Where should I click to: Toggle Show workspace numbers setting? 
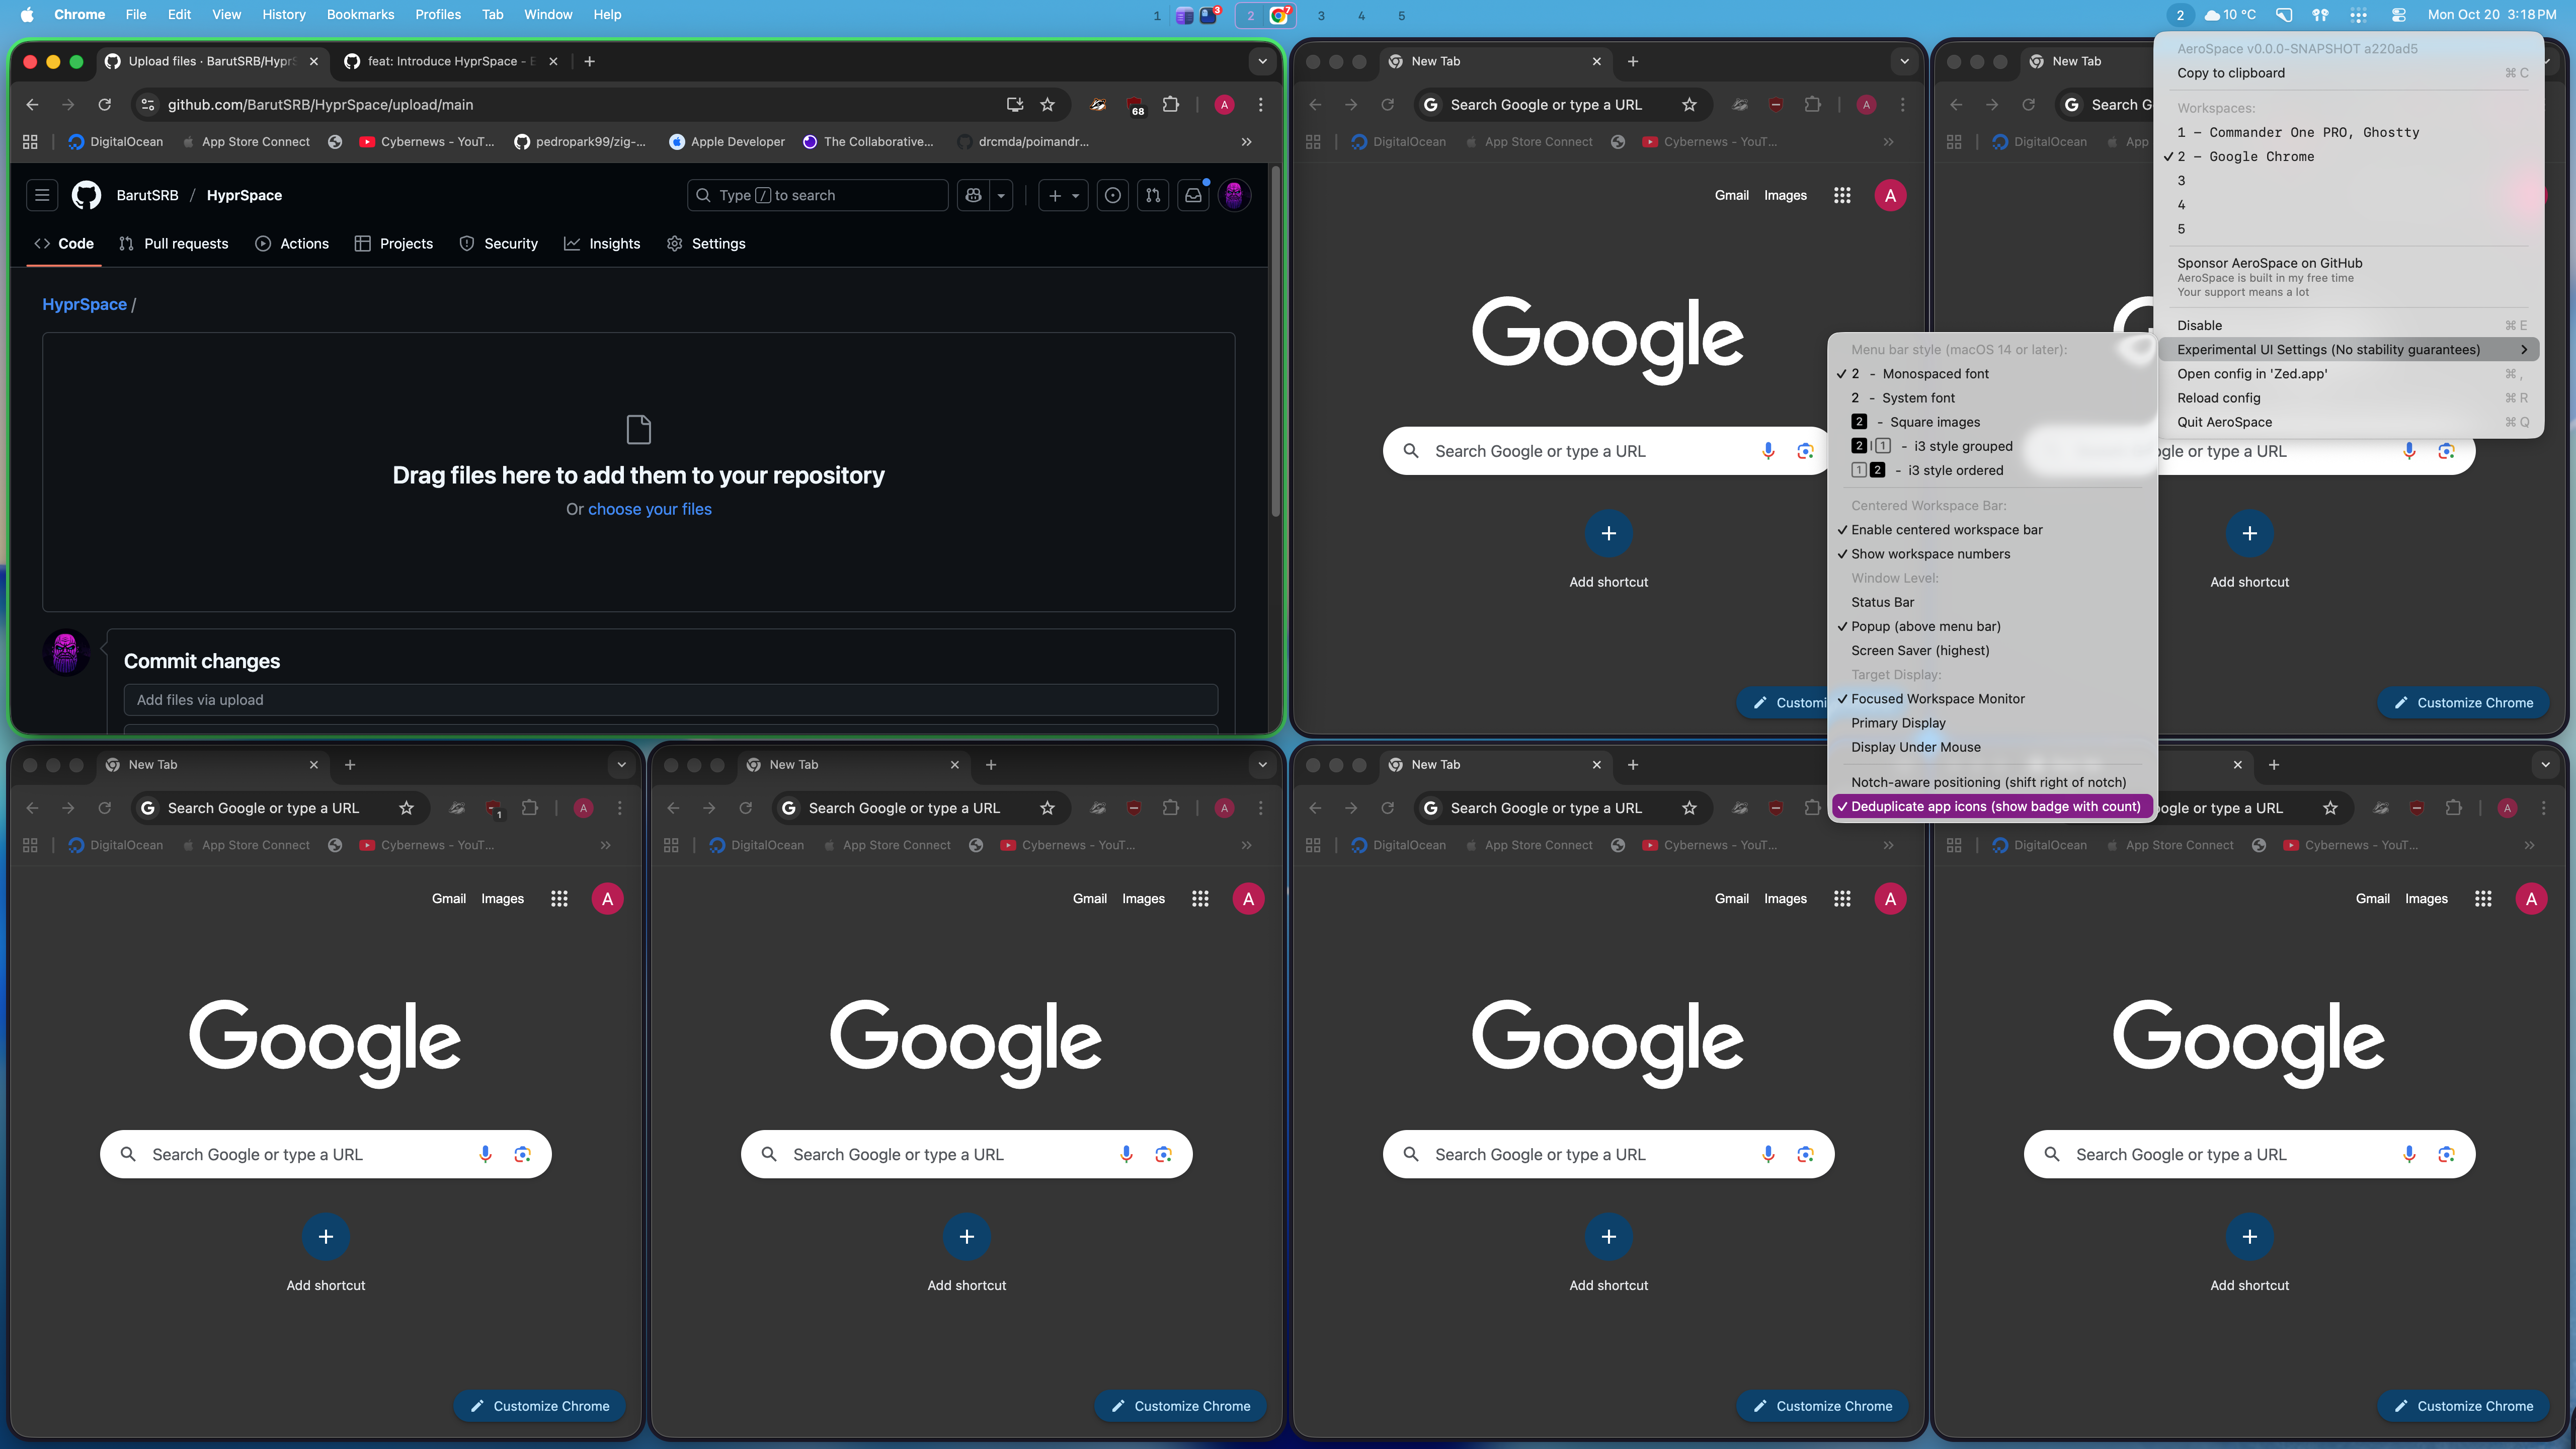tap(1930, 554)
